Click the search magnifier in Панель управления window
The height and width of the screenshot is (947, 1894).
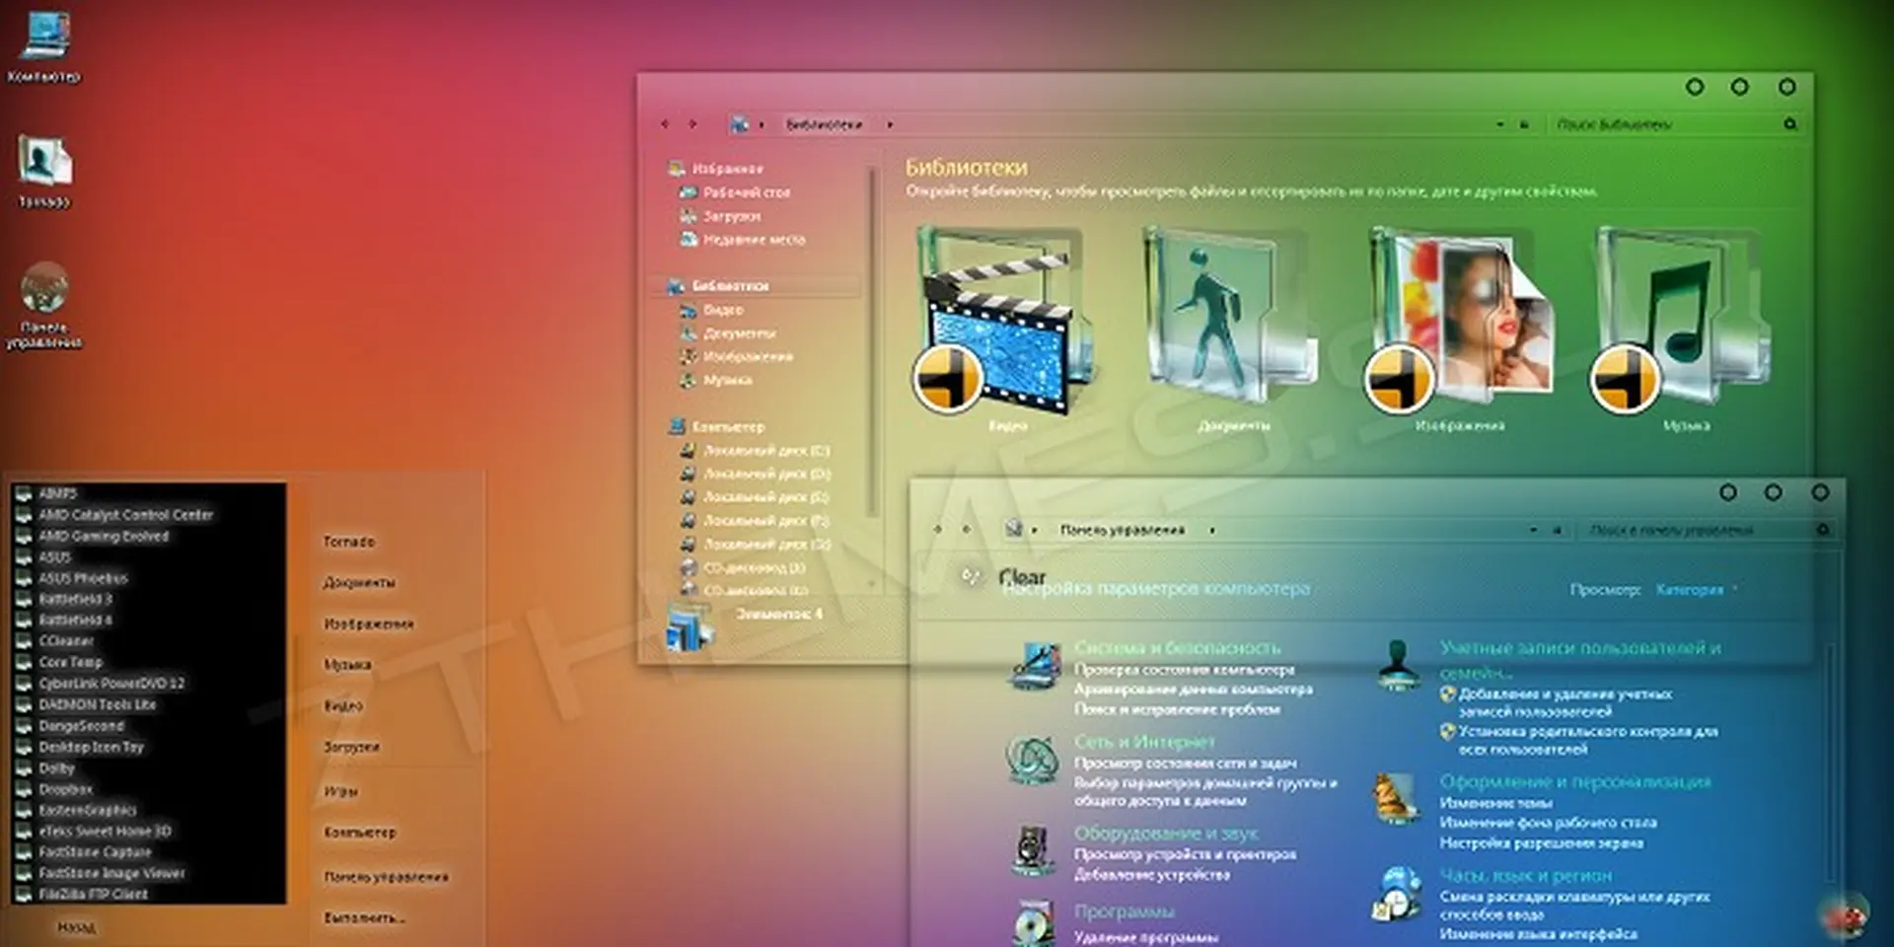[1823, 530]
